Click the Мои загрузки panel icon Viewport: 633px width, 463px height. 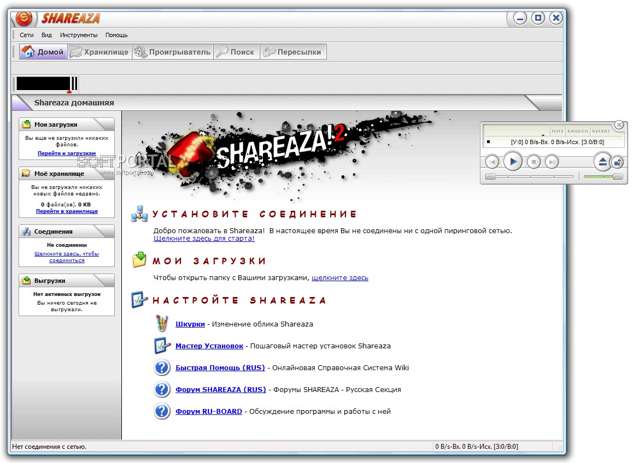tap(26, 124)
